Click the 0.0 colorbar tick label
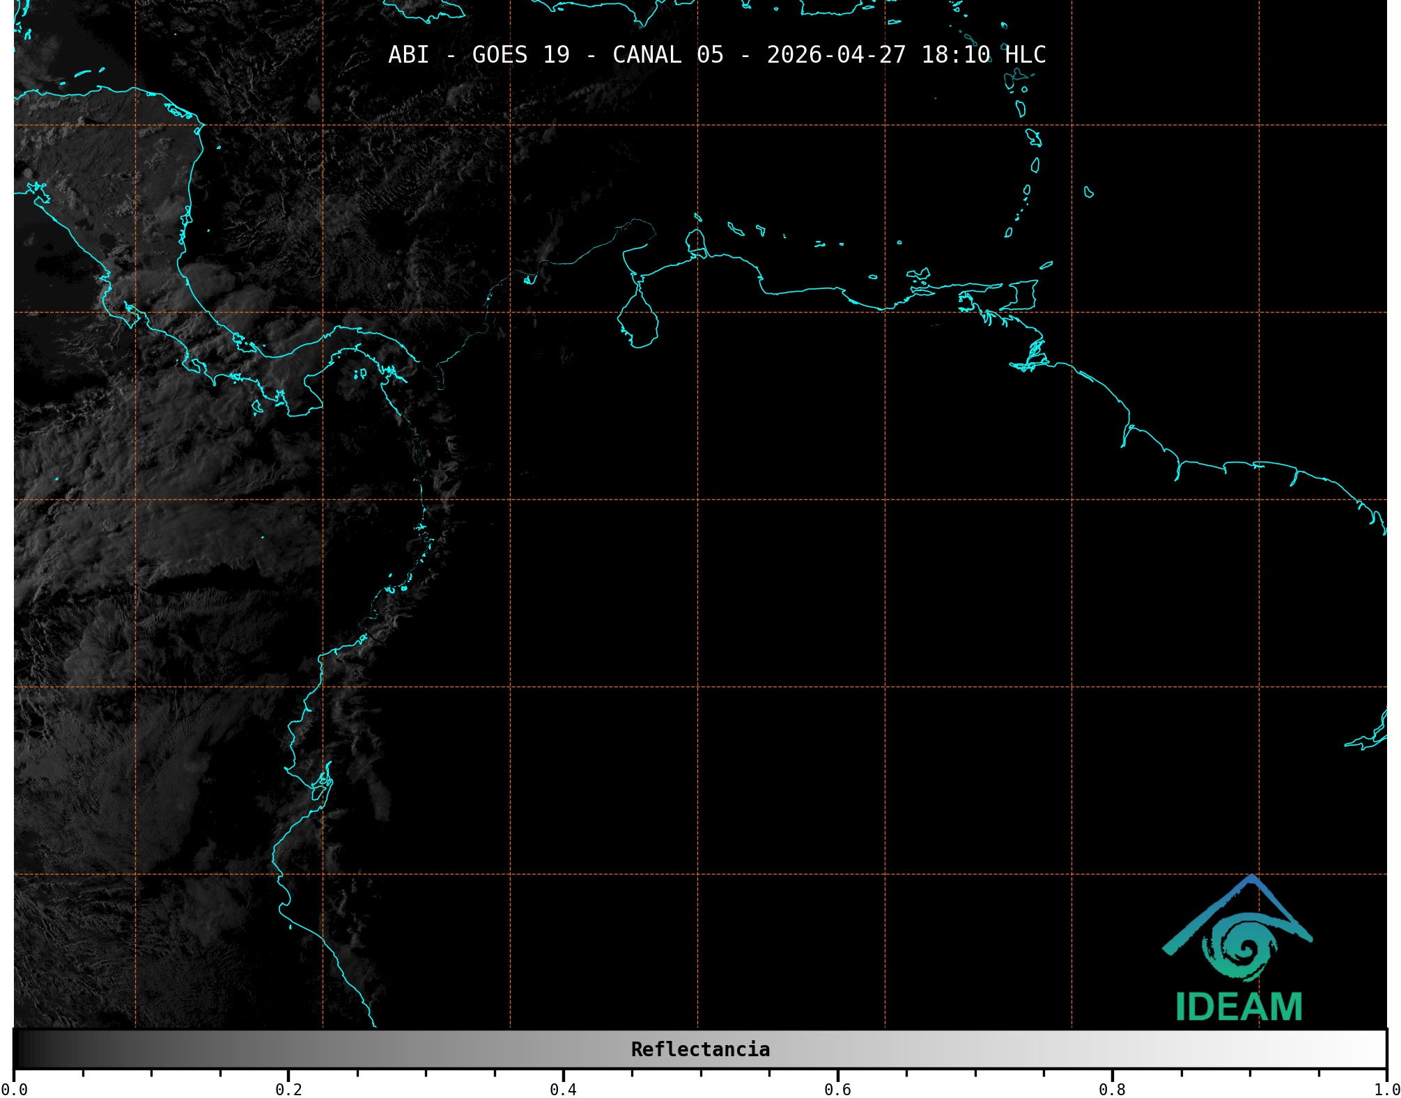The image size is (1401, 1098). (14, 1089)
